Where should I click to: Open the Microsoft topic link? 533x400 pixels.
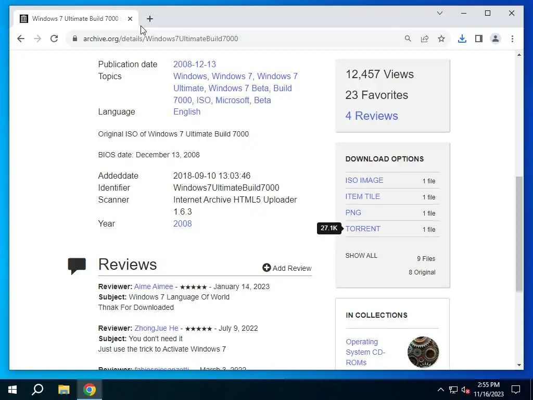tap(232, 100)
